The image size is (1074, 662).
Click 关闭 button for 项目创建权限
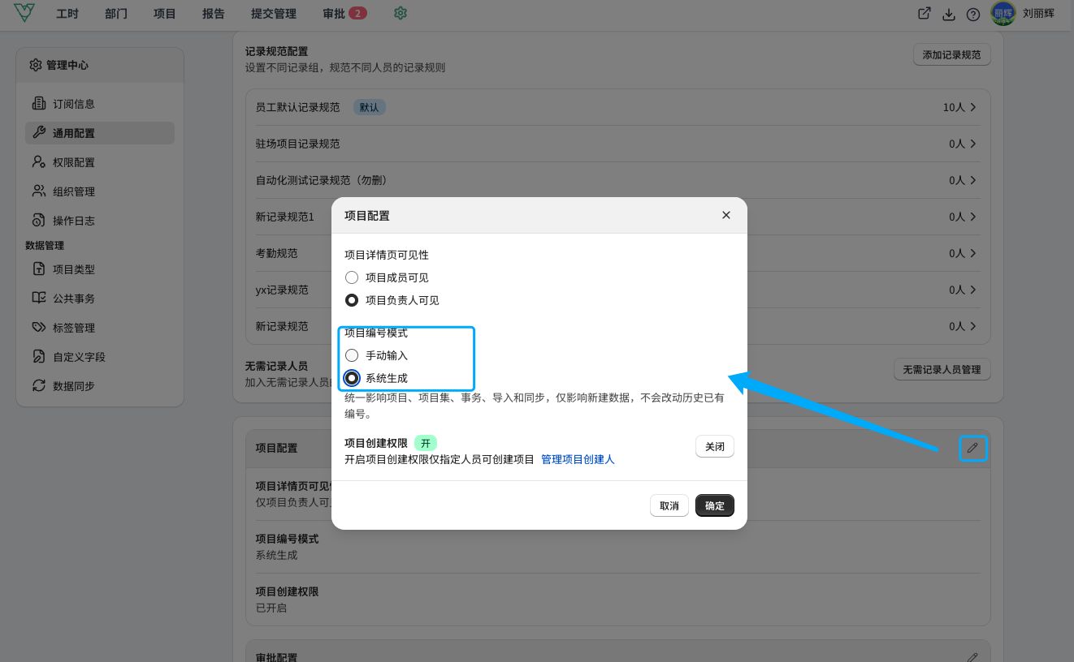715,447
